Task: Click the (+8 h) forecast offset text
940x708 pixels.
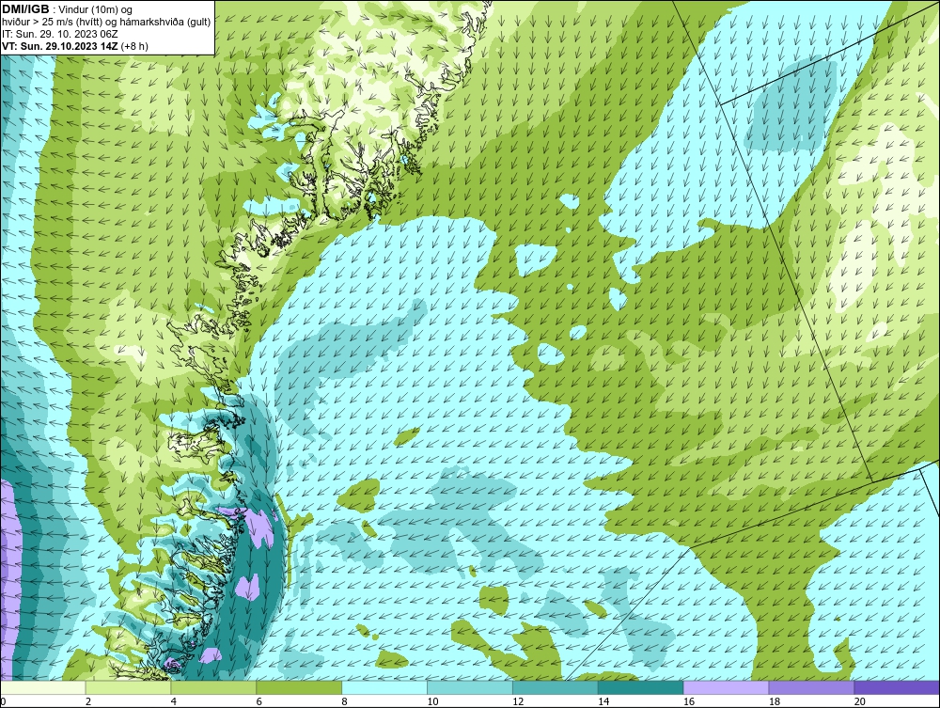Action: [x=134, y=45]
